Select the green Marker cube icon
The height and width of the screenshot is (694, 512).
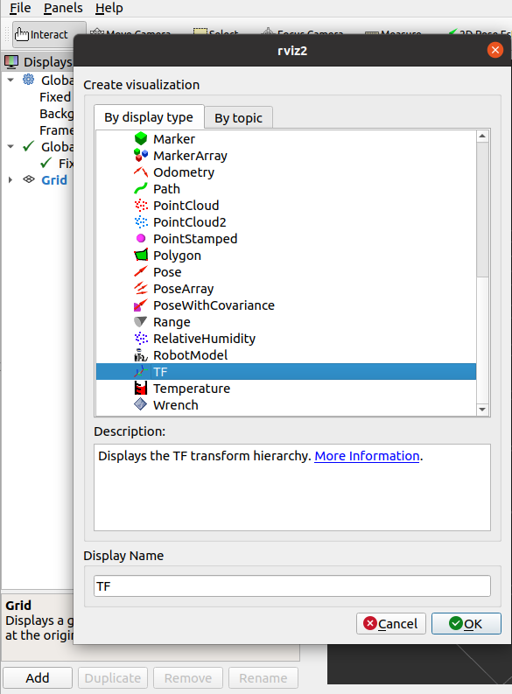click(141, 138)
